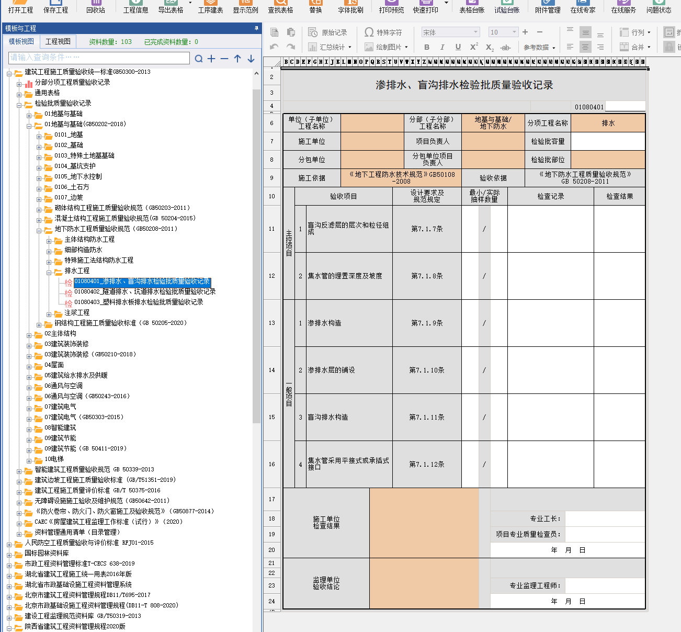
Task: Click 打印预览 print preview button
Action: [392, 7]
